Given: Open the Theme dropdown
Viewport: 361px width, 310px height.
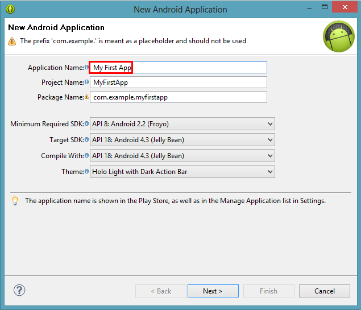Looking at the screenshot, I should [182, 172].
